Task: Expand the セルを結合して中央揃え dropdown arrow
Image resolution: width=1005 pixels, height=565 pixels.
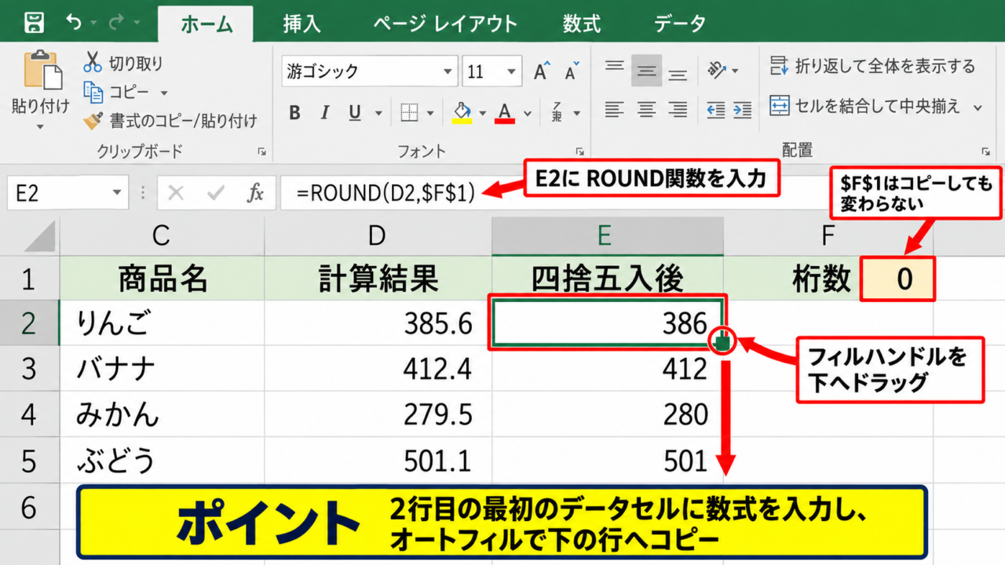Action: tap(978, 107)
